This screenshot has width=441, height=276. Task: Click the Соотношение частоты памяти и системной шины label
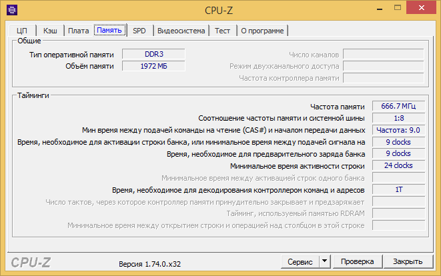click(282, 118)
